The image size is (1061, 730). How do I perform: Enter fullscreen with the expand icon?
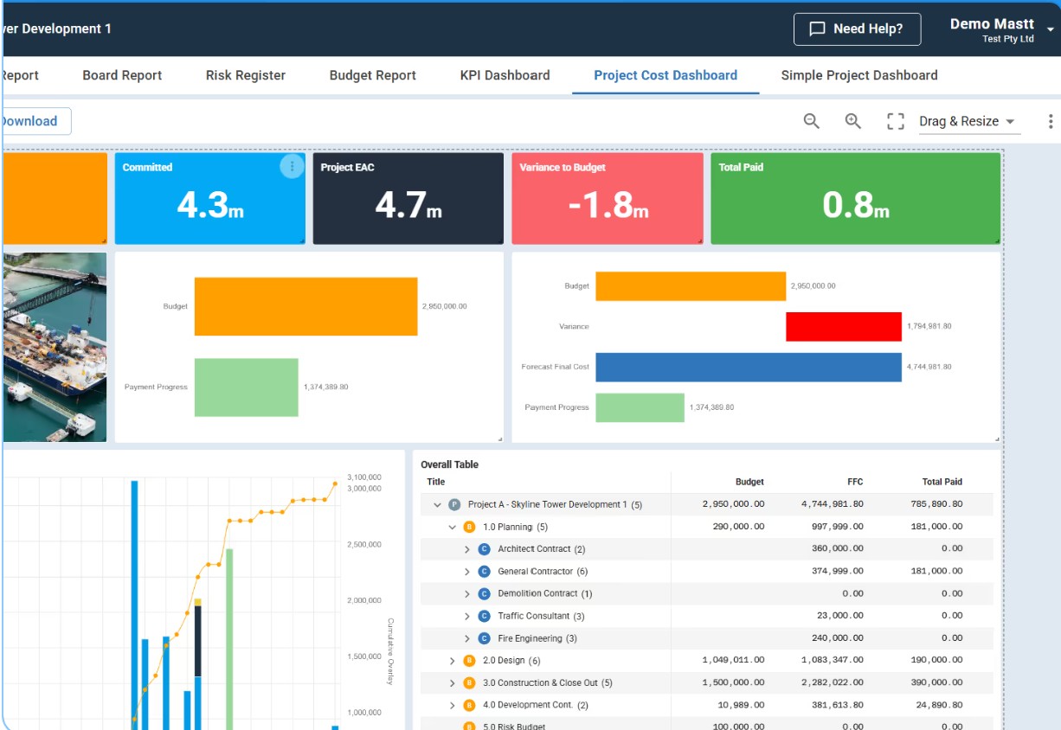896,121
